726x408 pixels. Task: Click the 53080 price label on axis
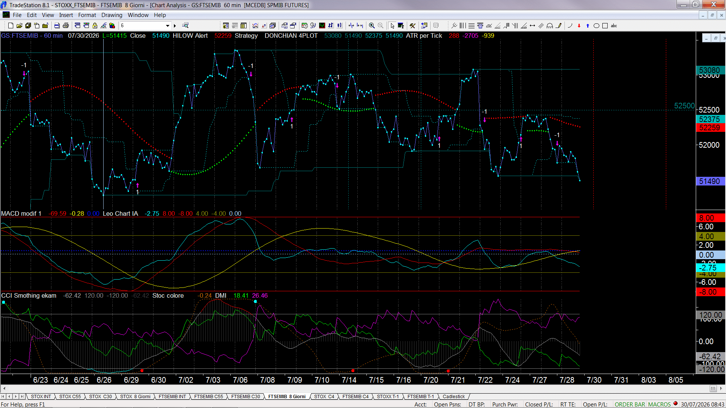710,70
